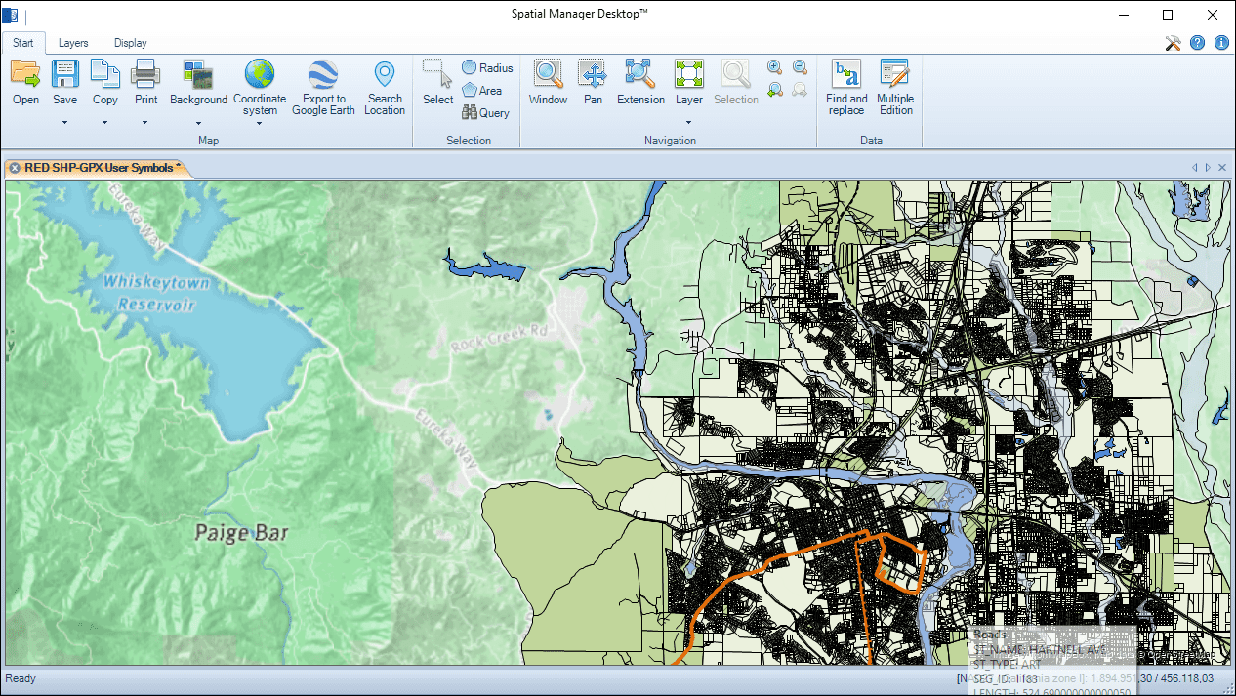The width and height of the screenshot is (1236, 696).
Task: Open the Multiple Edition tool
Action: (x=895, y=87)
